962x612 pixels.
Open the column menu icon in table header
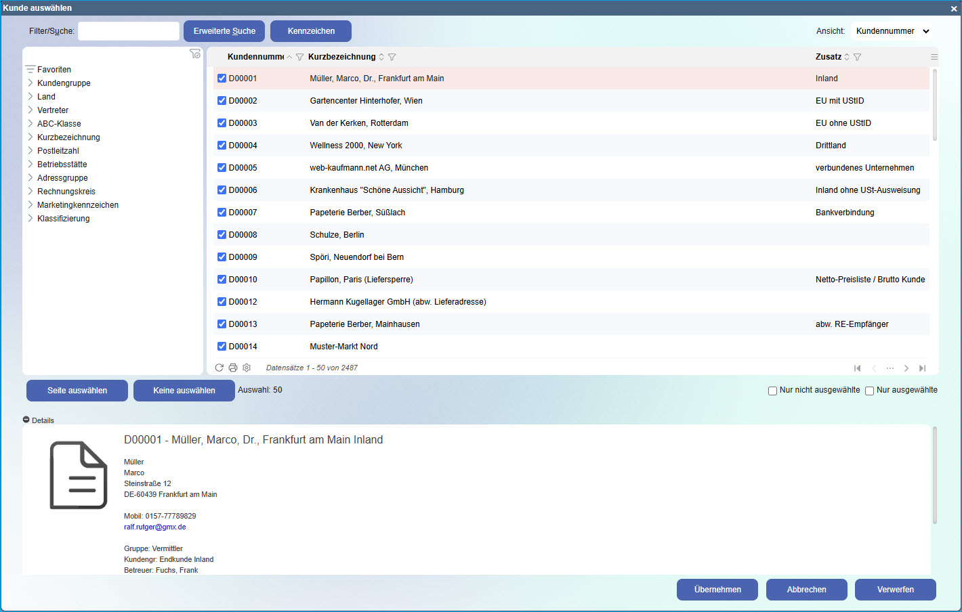934,57
